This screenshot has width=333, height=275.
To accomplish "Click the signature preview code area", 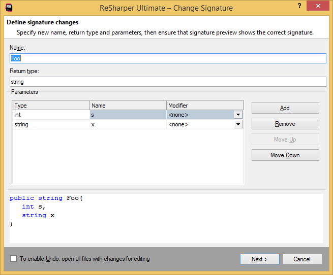I will pyautogui.click(x=166, y=218).
